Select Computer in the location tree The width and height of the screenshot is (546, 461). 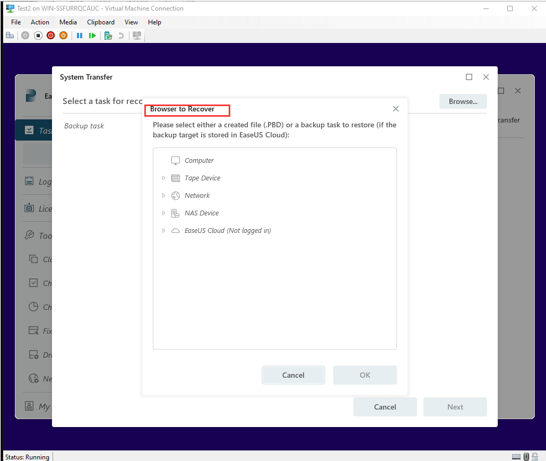pyautogui.click(x=199, y=161)
